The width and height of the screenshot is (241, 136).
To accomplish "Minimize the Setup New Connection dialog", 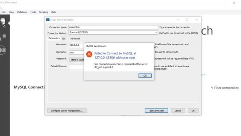I will pyautogui.click(x=178, y=20).
